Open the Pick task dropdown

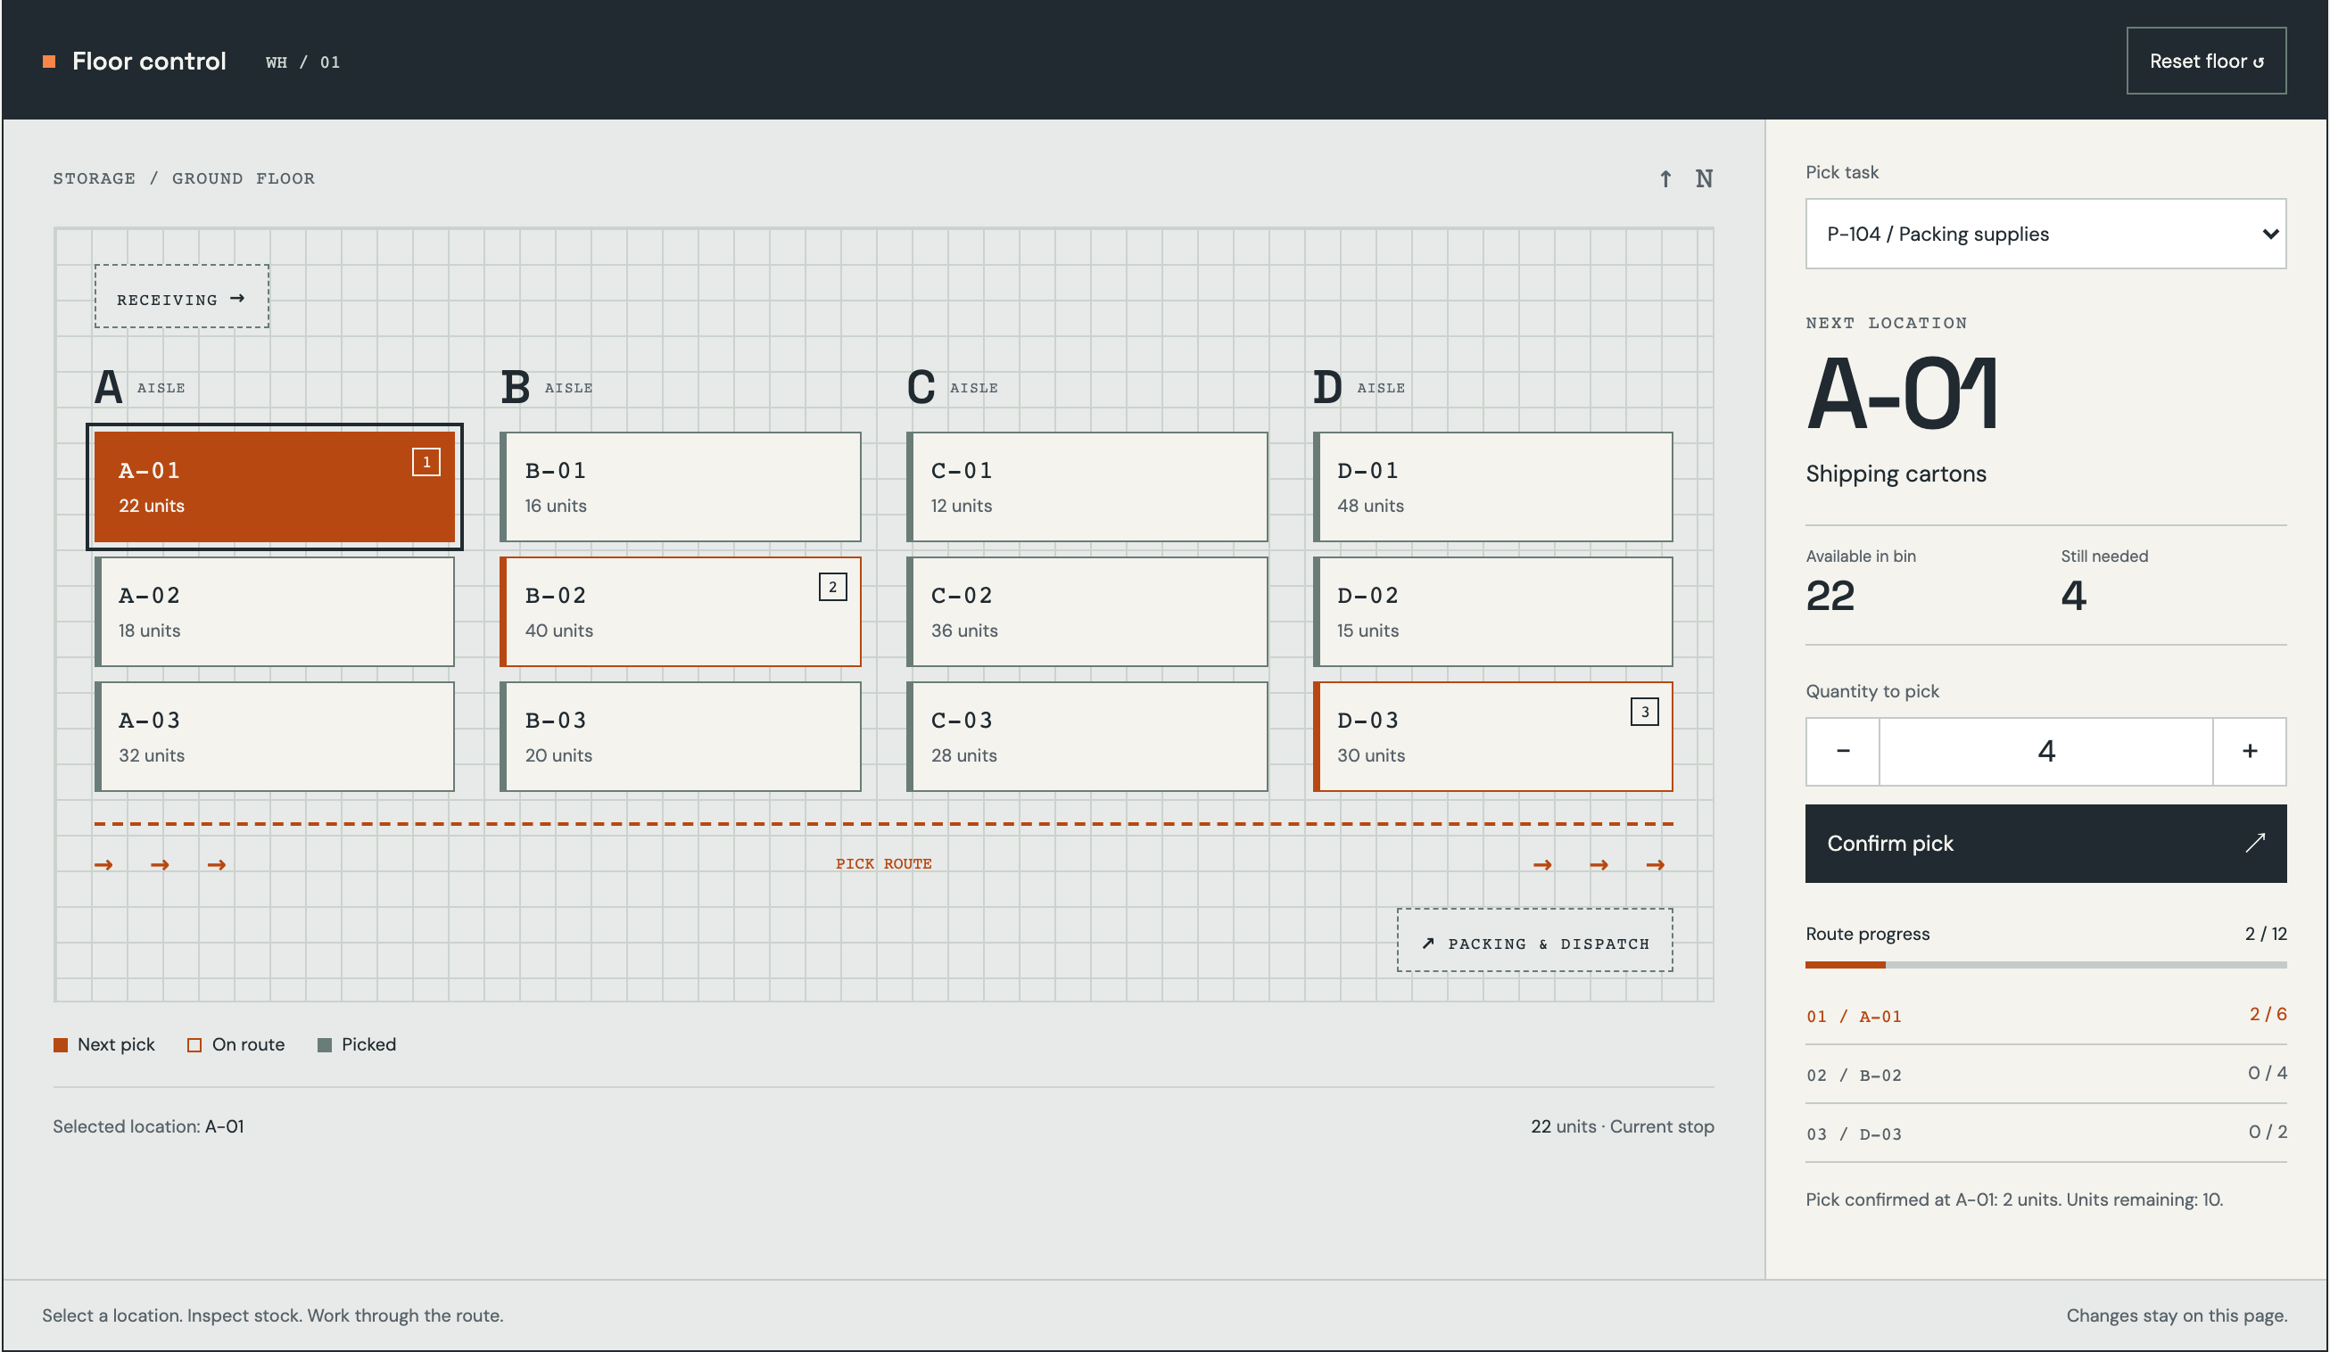point(2045,234)
